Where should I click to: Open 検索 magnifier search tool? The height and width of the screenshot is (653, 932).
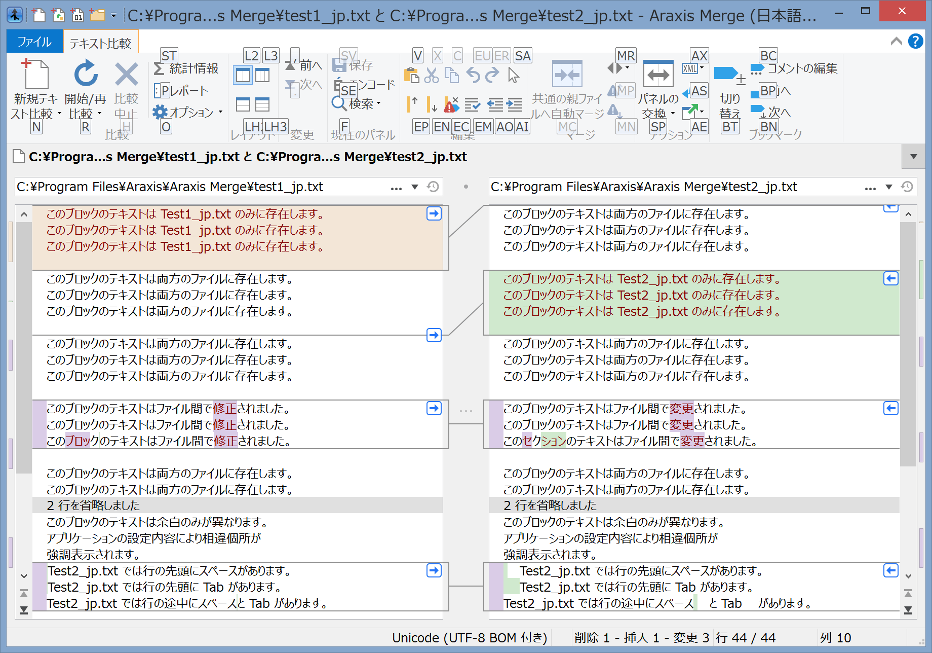[x=338, y=103]
